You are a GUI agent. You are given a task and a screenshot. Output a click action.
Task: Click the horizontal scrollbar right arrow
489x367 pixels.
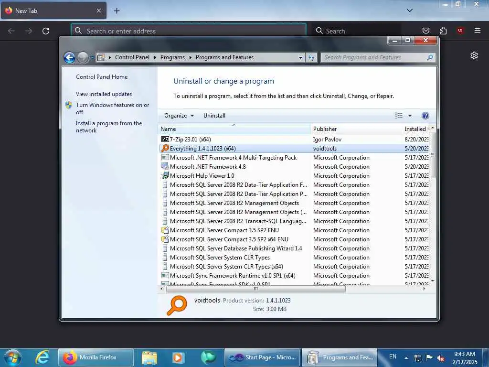coord(424,289)
